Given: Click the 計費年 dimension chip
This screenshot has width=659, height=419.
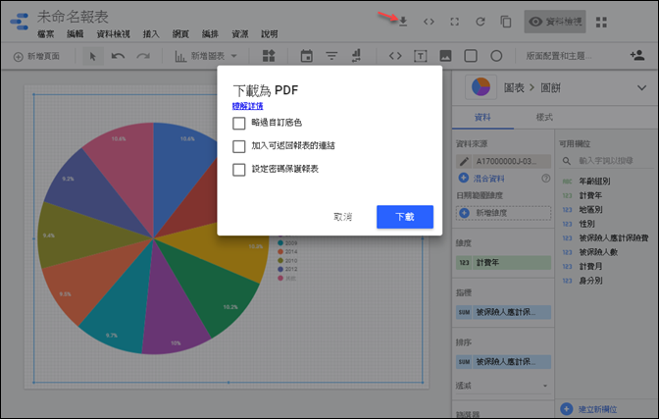Looking at the screenshot, I should (503, 263).
